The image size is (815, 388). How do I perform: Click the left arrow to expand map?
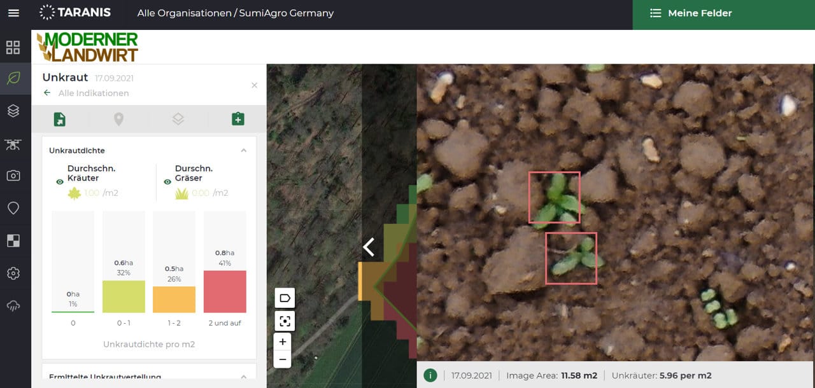pos(369,246)
